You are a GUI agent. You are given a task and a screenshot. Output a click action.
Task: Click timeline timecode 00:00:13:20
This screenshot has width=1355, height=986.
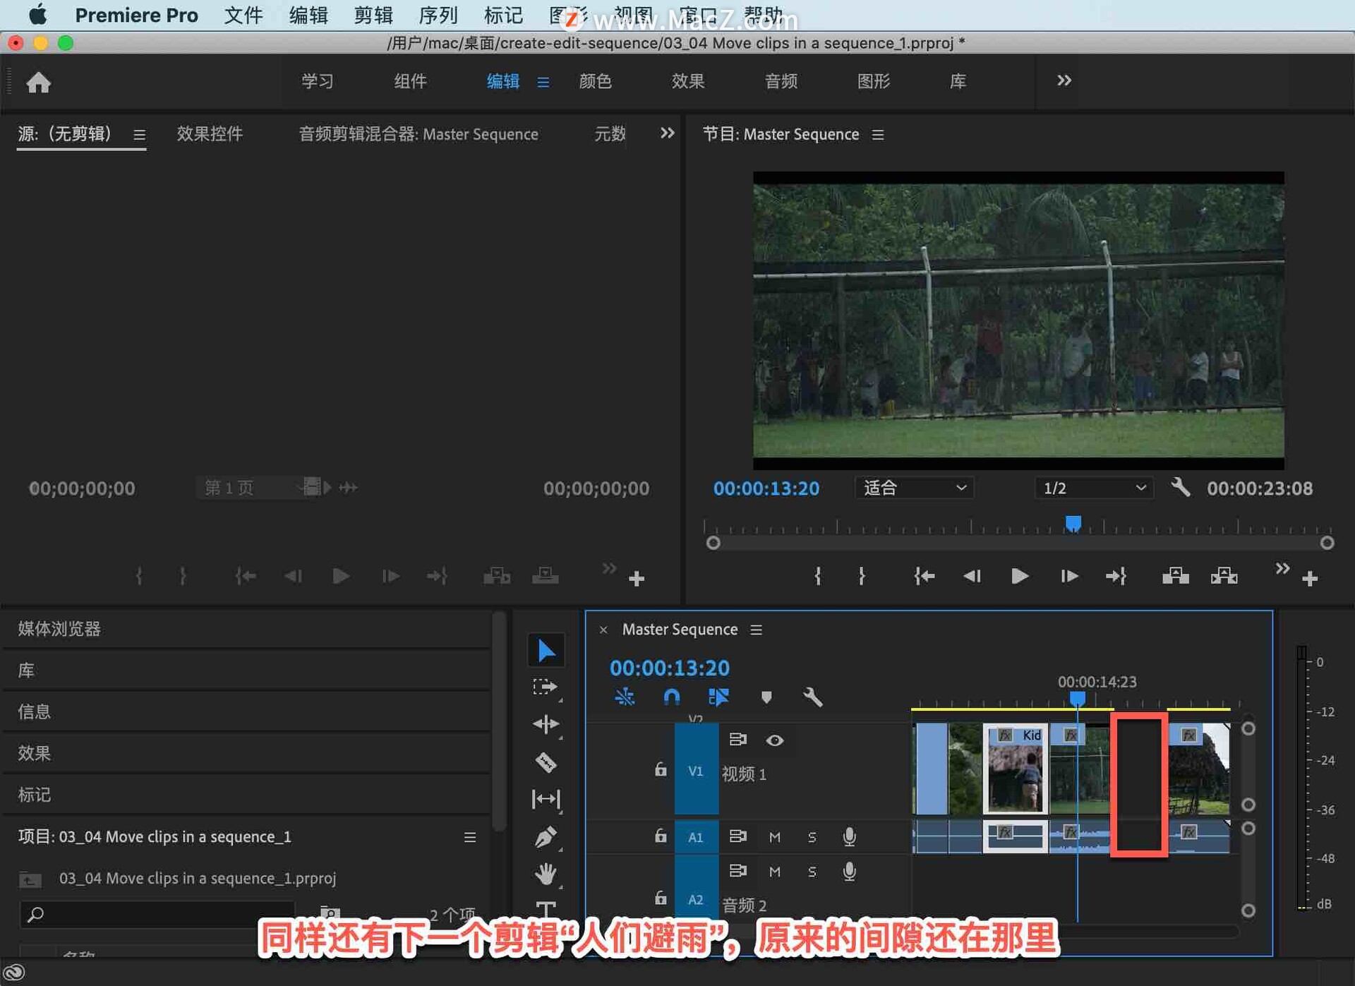[669, 668]
